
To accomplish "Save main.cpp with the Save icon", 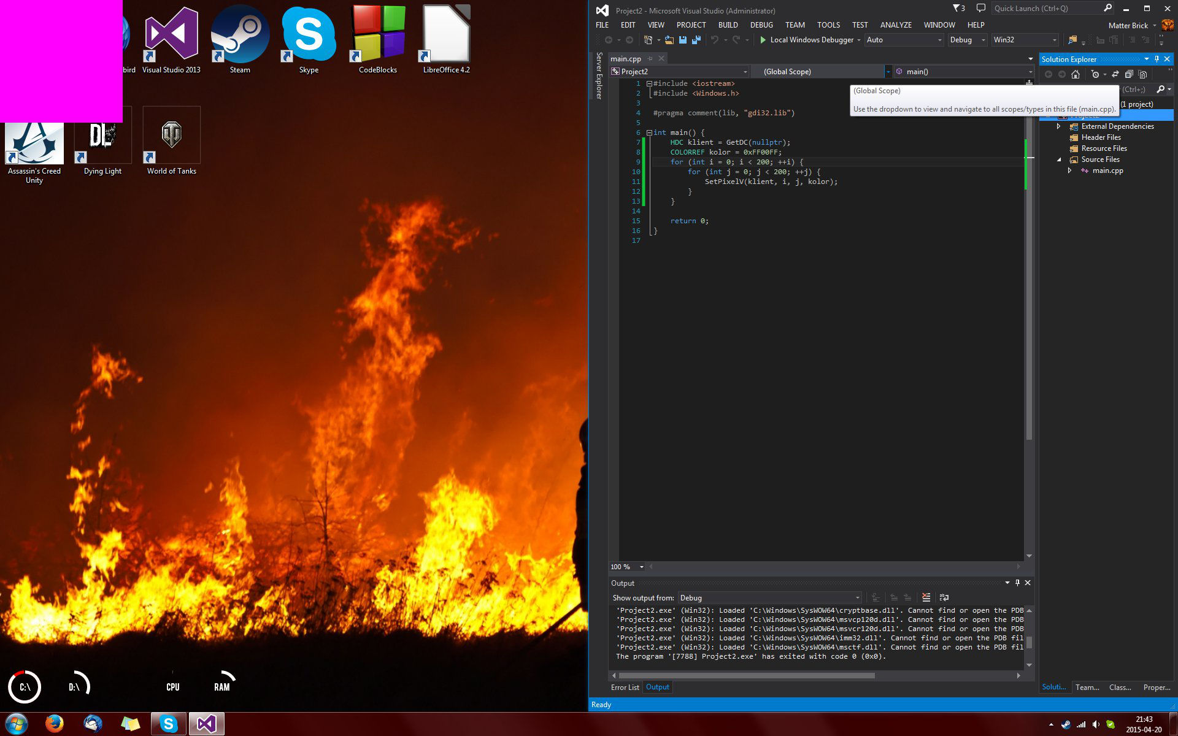I will click(x=683, y=40).
